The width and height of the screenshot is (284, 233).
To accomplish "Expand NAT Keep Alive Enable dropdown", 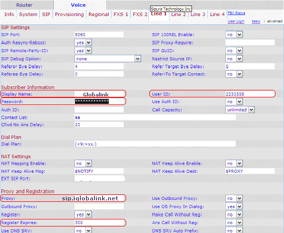I will click(x=234, y=164).
